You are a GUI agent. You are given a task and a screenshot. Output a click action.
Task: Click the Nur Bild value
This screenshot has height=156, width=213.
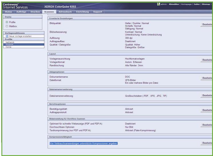click(129, 127)
